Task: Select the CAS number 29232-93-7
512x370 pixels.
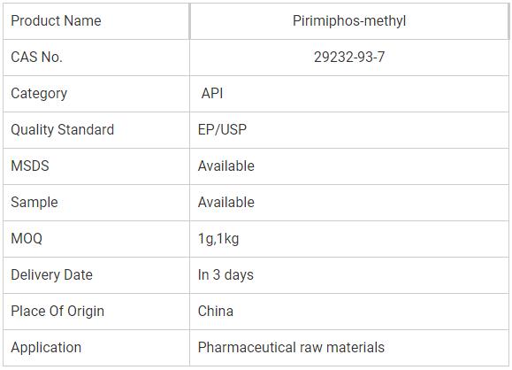Action: click(x=349, y=58)
